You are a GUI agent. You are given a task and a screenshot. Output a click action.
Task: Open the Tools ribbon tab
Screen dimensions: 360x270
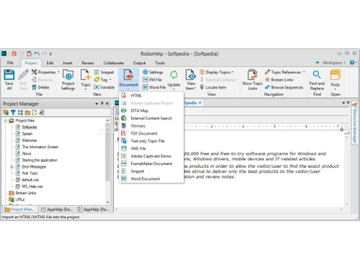160,63
